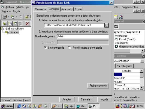The image size is (145, 109).
Task: Click the 17:55 system clock
Action: point(140,106)
